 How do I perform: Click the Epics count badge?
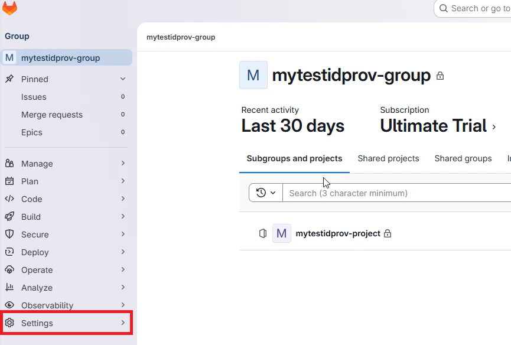pyautogui.click(x=123, y=132)
